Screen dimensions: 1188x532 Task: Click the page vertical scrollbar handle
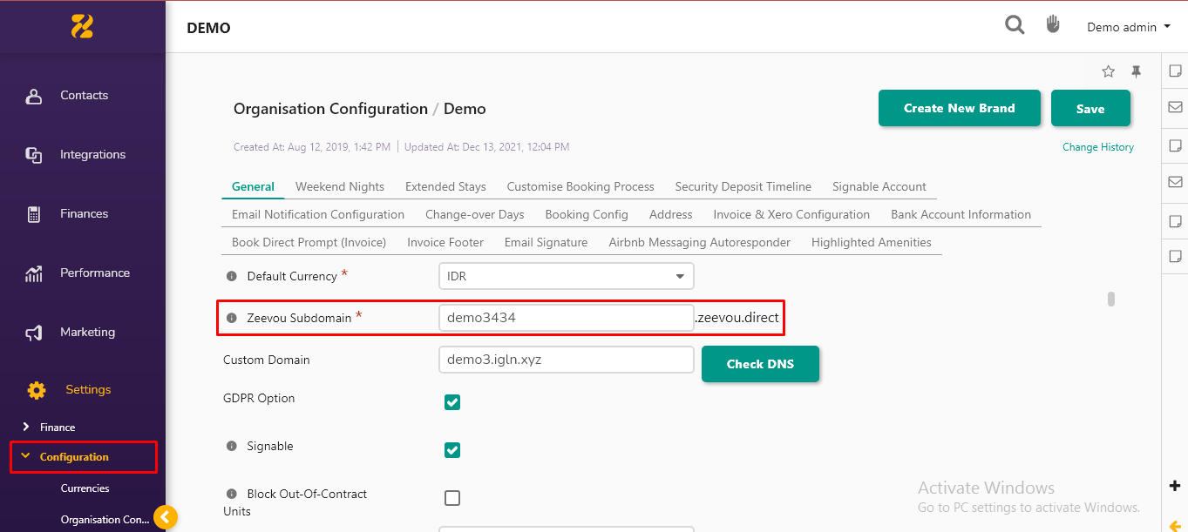[x=1111, y=300]
